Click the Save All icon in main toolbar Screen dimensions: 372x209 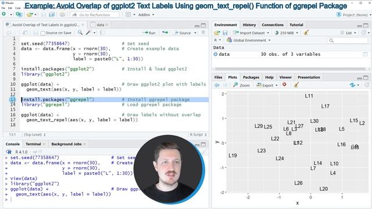coord(52,15)
